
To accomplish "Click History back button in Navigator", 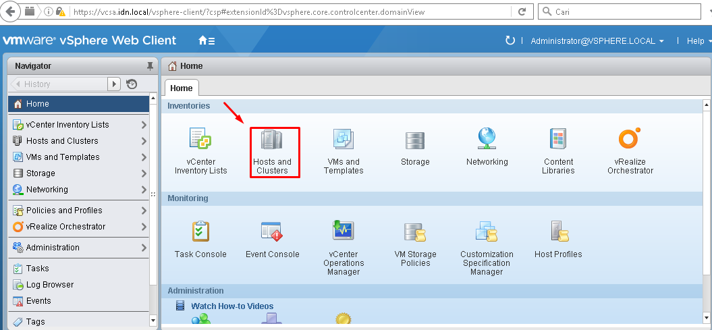I will coord(59,84).
